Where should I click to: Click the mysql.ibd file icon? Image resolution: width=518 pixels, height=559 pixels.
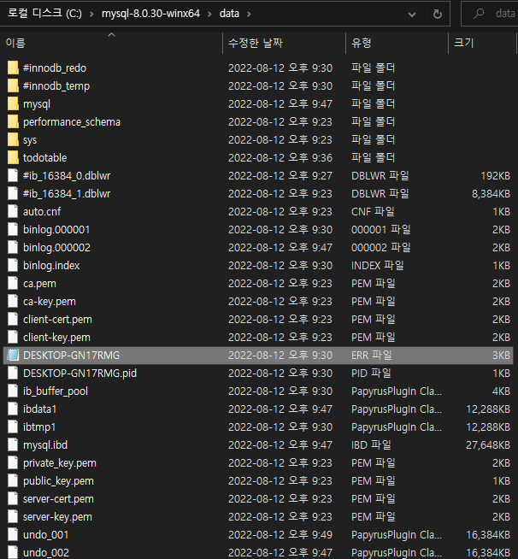tap(13, 444)
